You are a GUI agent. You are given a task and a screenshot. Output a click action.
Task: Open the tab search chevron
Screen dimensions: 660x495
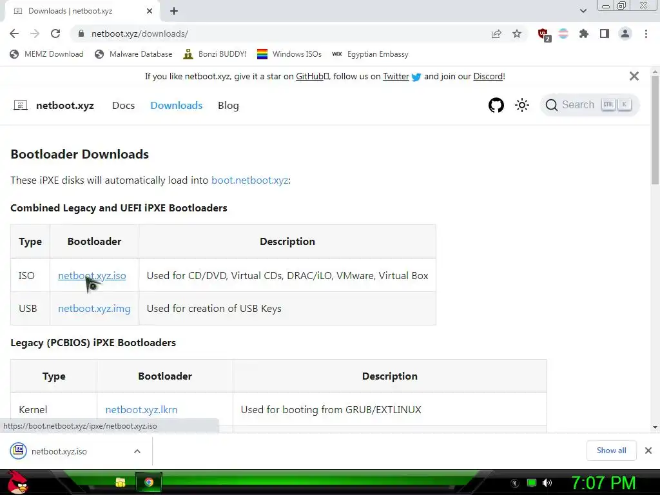pyautogui.click(x=583, y=11)
